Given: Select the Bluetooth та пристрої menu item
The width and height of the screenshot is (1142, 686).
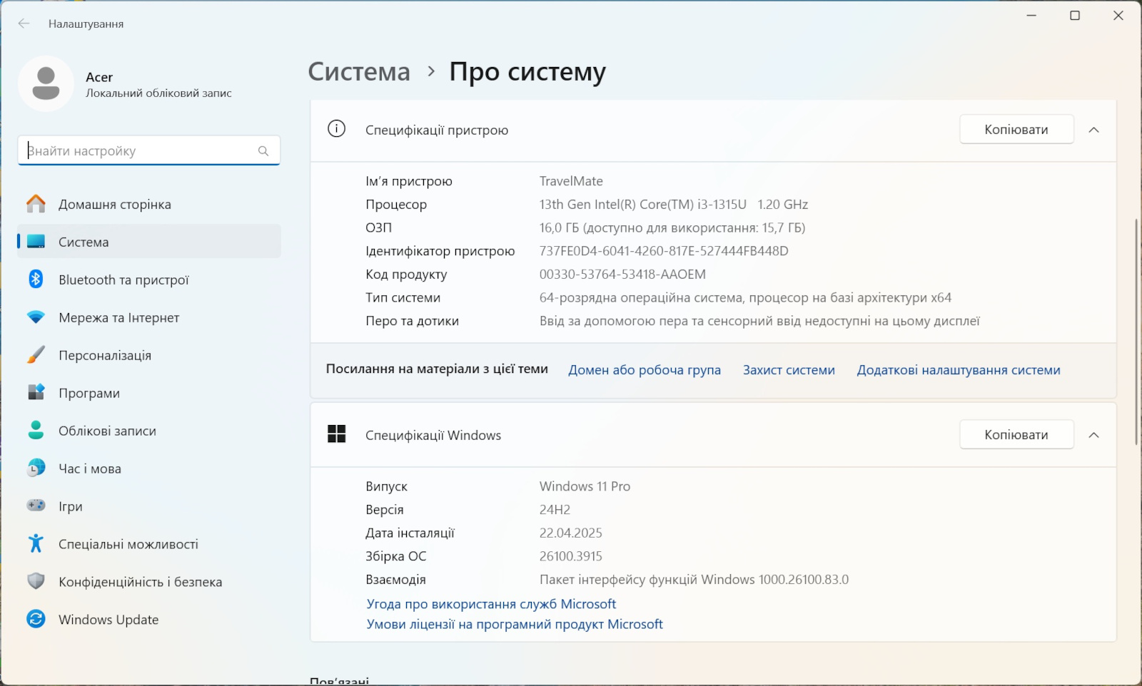Looking at the screenshot, I should 149,280.
